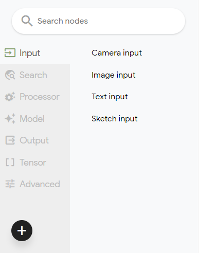Select the Processor gear icon
Image resolution: width=199 pixels, height=253 pixels.
pos(10,97)
